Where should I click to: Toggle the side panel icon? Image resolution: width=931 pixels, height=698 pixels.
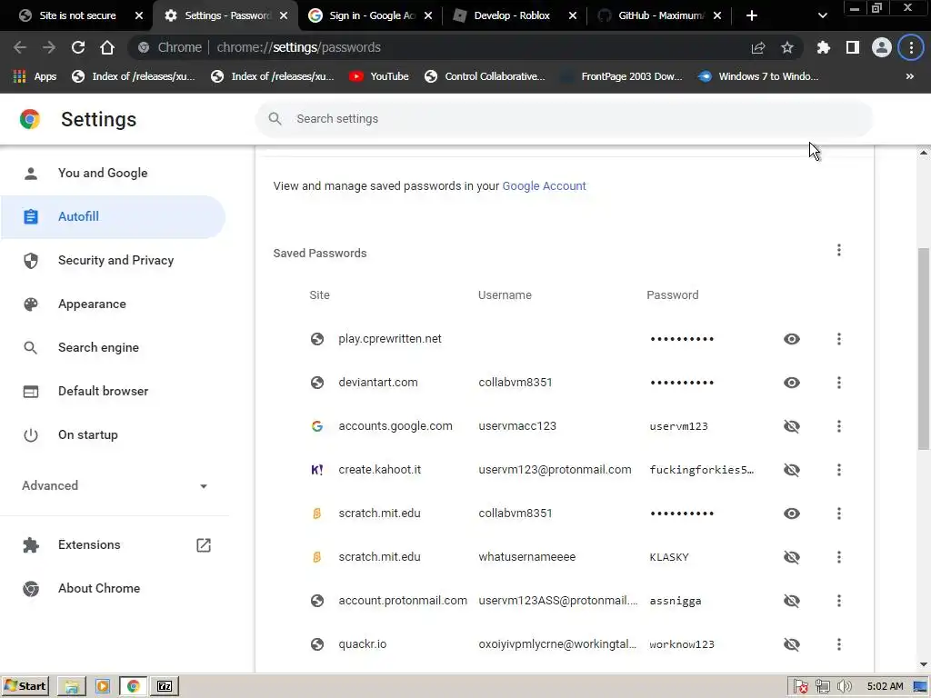[x=853, y=47]
